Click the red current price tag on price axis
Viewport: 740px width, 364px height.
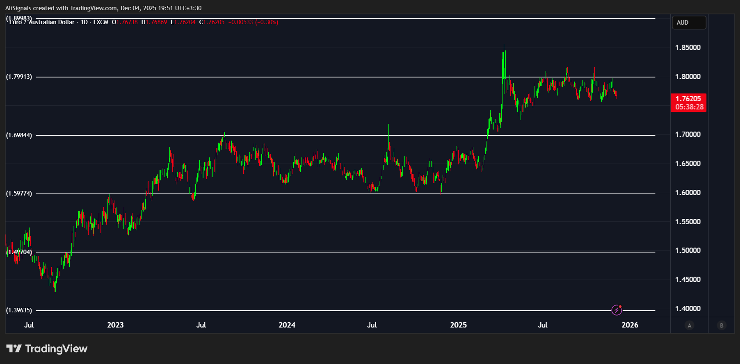tap(688, 102)
